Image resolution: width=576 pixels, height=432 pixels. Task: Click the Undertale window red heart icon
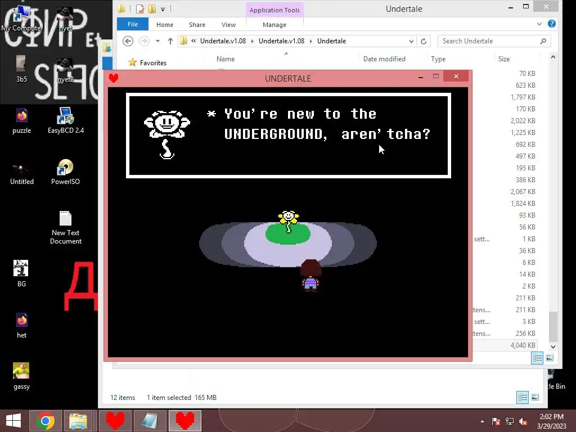114,78
